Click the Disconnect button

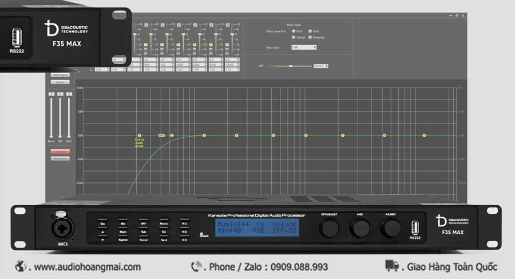(x=60, y=158)
